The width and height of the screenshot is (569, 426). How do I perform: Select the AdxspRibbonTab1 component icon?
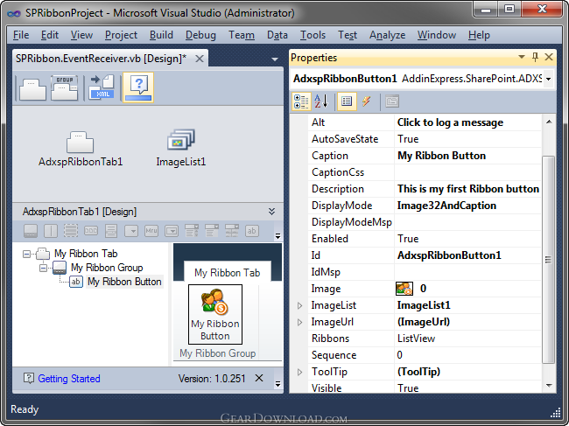point(80,142)
